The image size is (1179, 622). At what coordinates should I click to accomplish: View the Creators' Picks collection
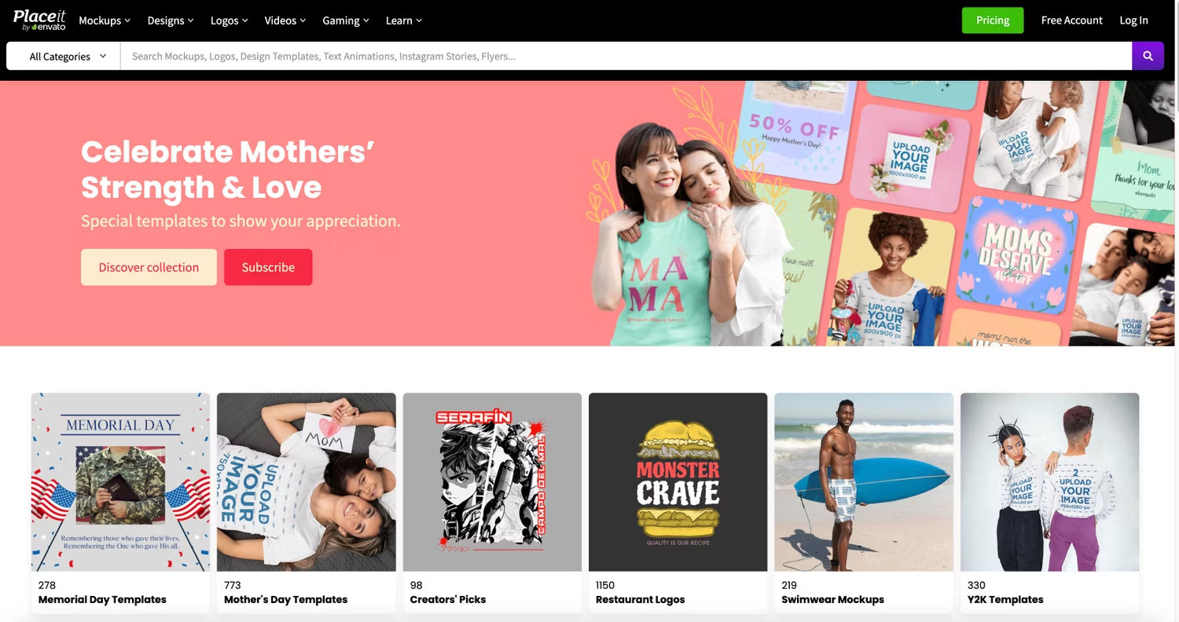tap(492, 482)
